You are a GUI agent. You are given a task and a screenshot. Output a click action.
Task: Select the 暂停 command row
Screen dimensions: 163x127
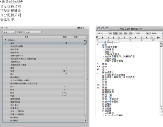[x=43, y=71]
